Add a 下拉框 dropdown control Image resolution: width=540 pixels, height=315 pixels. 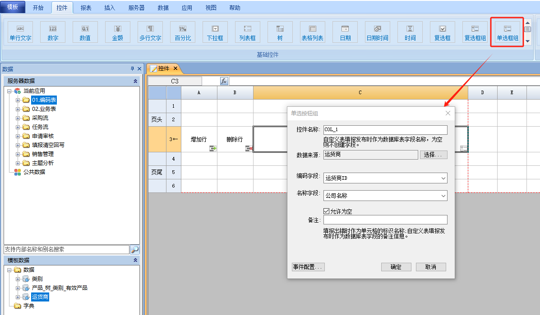(215, 32)
